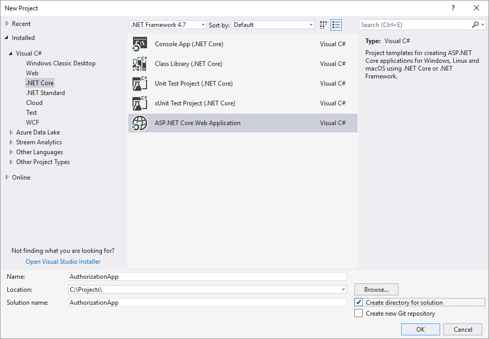This screenshot has width=489, height=339.
Task: Click the Azure Data Lake label
Action: pyautogui.click(x=38, y=132)
